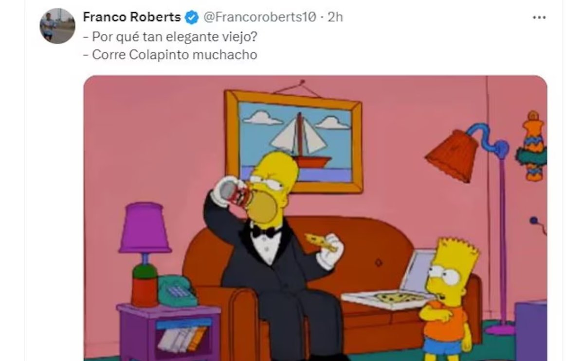Image resolution: width=584 pixels, height=361 pixels.
Task: Click the 2h tweet timestamp
Action: coord(335,17)
